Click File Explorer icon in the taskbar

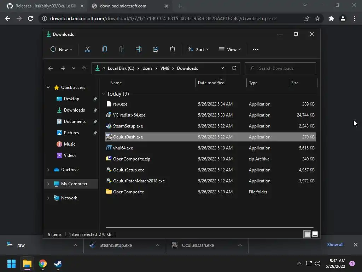[27, 263]
